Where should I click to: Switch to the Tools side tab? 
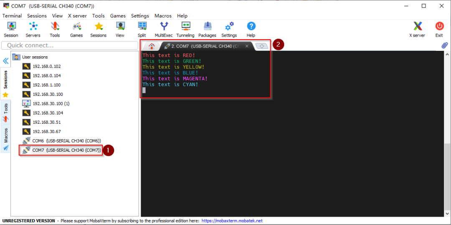pos(5,112)
